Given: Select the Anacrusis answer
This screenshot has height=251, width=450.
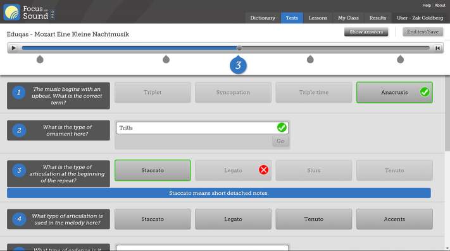Looking at the screenshot, I should tap(394, 92).
